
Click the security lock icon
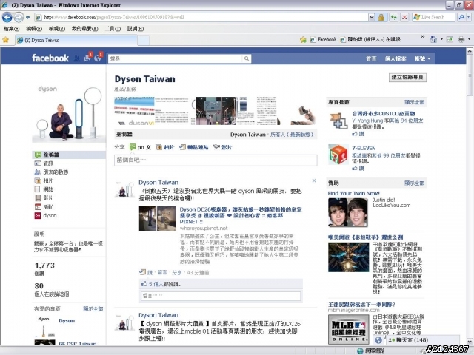pos(381,18)
